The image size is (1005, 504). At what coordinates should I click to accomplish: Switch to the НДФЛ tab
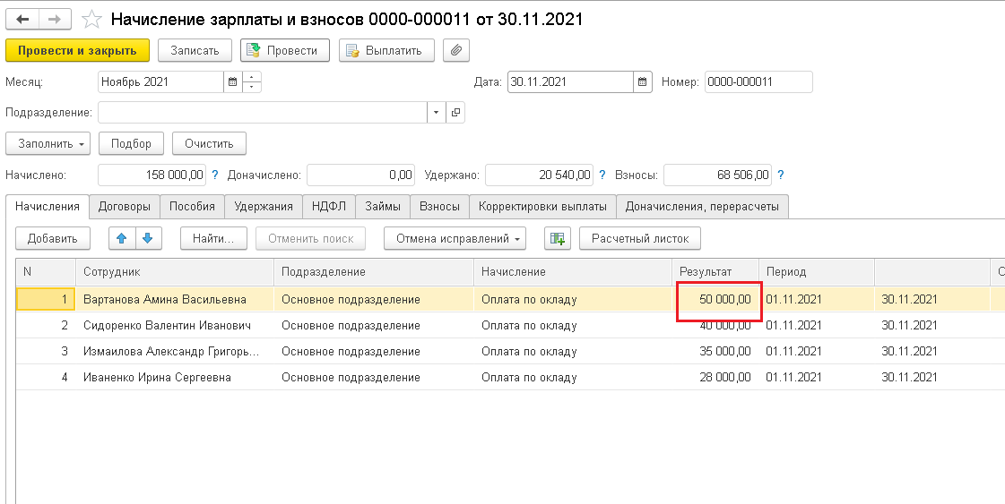point(328,206)
